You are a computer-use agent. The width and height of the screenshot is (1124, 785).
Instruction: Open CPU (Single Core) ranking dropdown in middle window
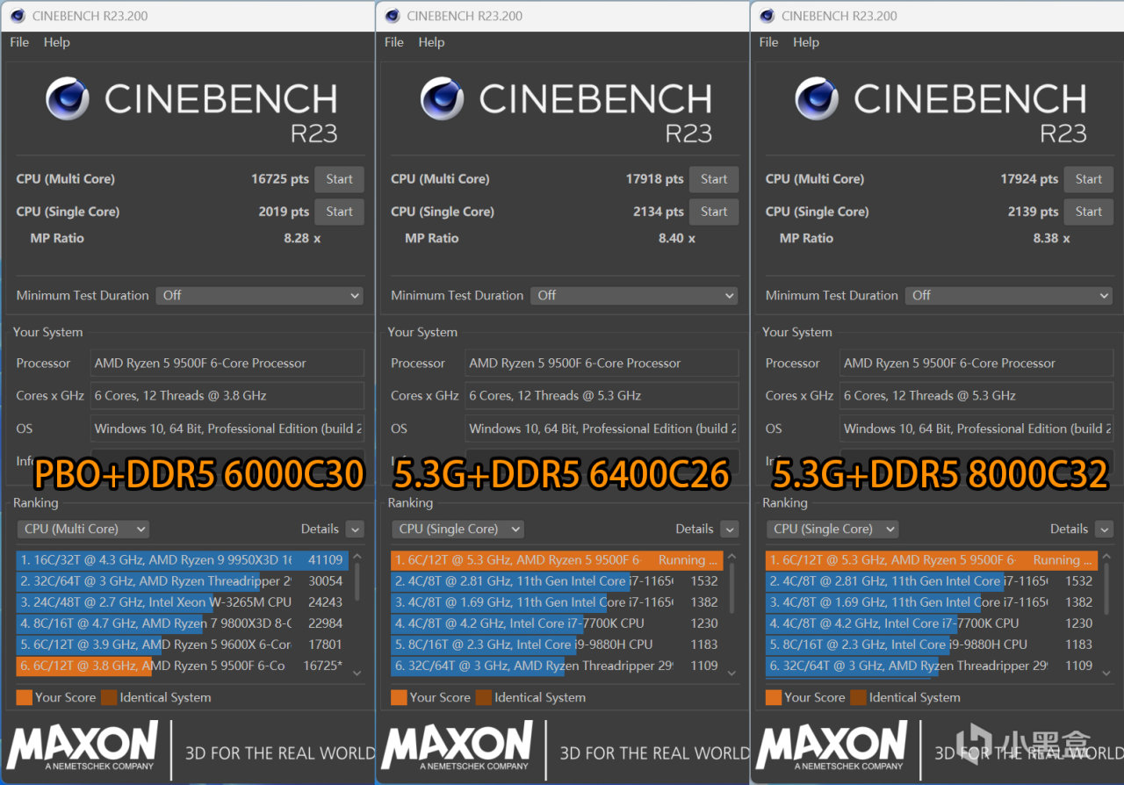458,529
